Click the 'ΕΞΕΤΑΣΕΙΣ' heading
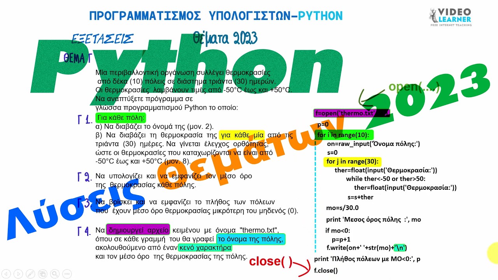498x280 pixels. [x=103, y=39]
